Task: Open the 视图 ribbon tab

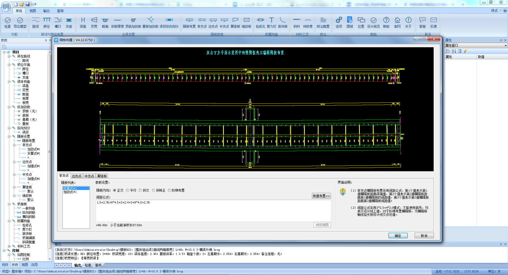Action: coord(33,11)
